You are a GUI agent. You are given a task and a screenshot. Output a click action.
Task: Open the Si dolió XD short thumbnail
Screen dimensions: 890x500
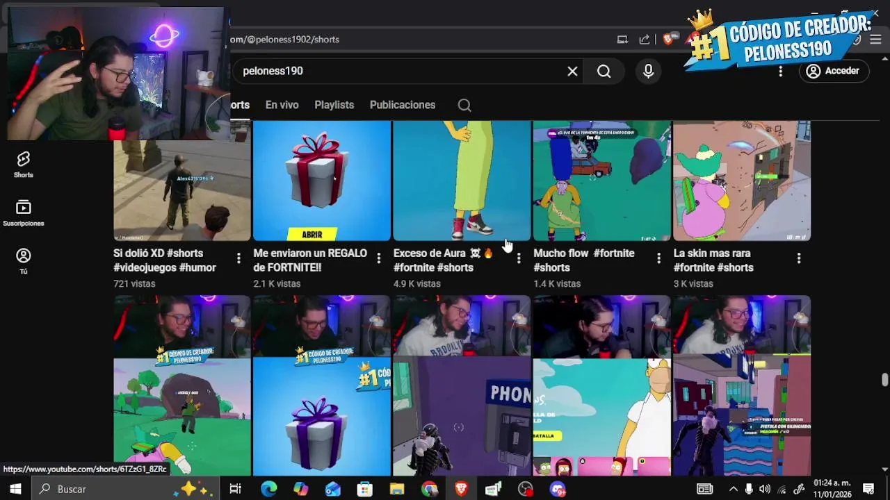pos(182,181)
